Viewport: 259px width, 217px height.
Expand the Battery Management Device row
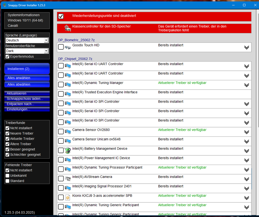click(247, 151)
